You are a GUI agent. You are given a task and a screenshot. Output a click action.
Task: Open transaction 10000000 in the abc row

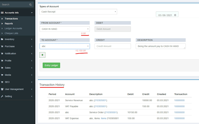click(179, 112)
